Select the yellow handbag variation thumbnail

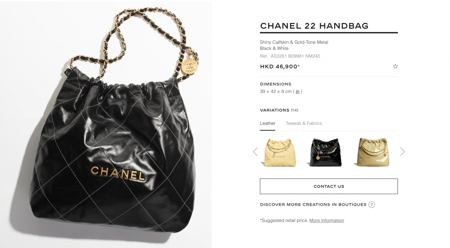(280, 152)
